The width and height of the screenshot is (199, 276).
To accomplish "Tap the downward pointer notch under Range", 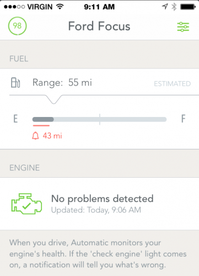I will point(53,99).
